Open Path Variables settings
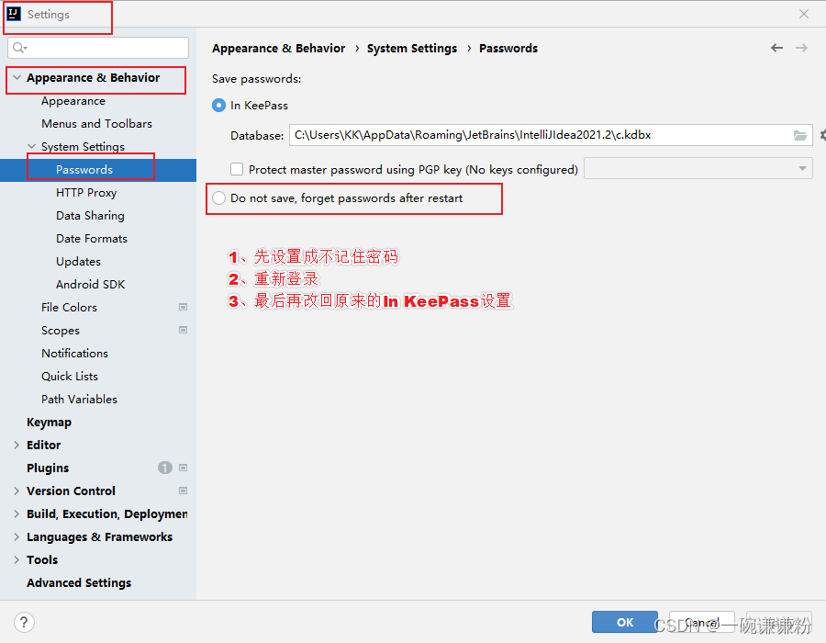The width and height of the screenshot is (826, 643). [x=79, y=399]
